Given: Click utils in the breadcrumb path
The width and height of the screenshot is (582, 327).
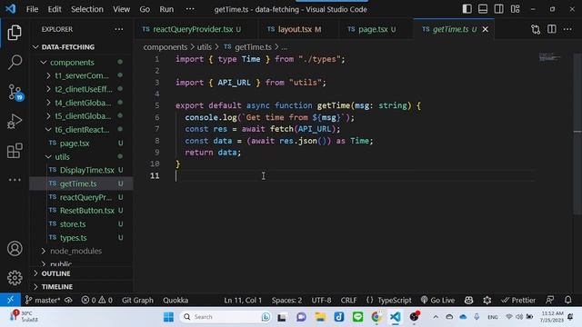Looking at the screenshot, I should (x=204, y=47).
